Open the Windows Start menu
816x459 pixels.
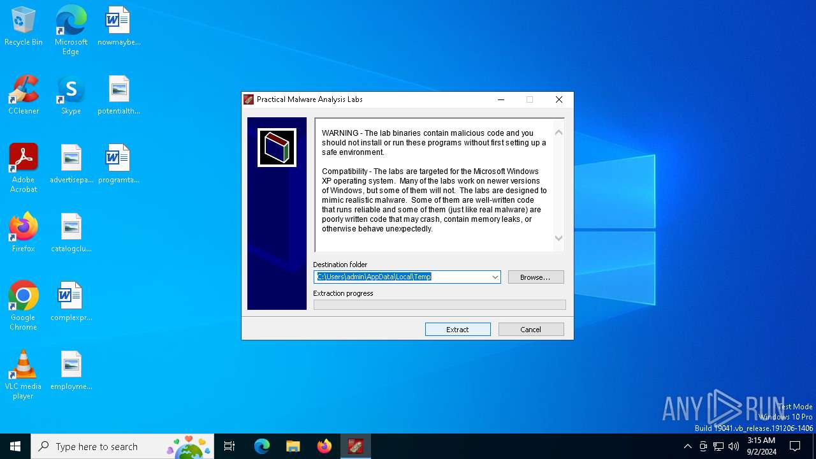pyautogui.click(x=15, y=446)
